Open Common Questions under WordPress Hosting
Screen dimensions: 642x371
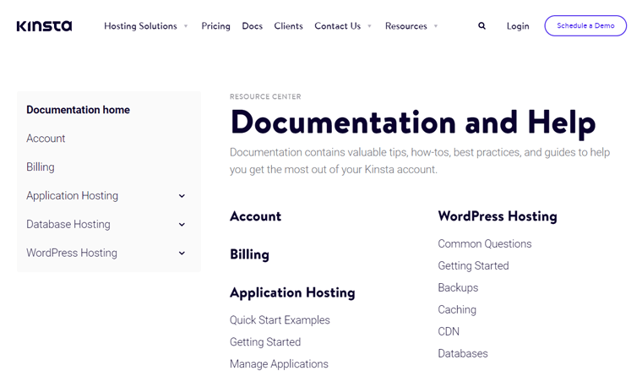tap(484, 244)
